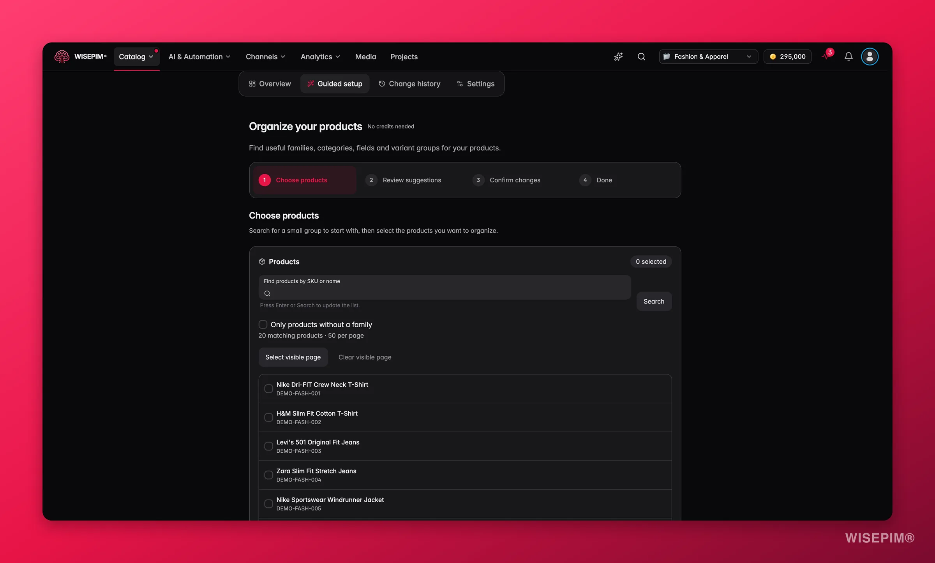Image resolution: width=935 pixels, height=563 pixels.
Task: Open the Projects page
Action: (x=404, y=56)
